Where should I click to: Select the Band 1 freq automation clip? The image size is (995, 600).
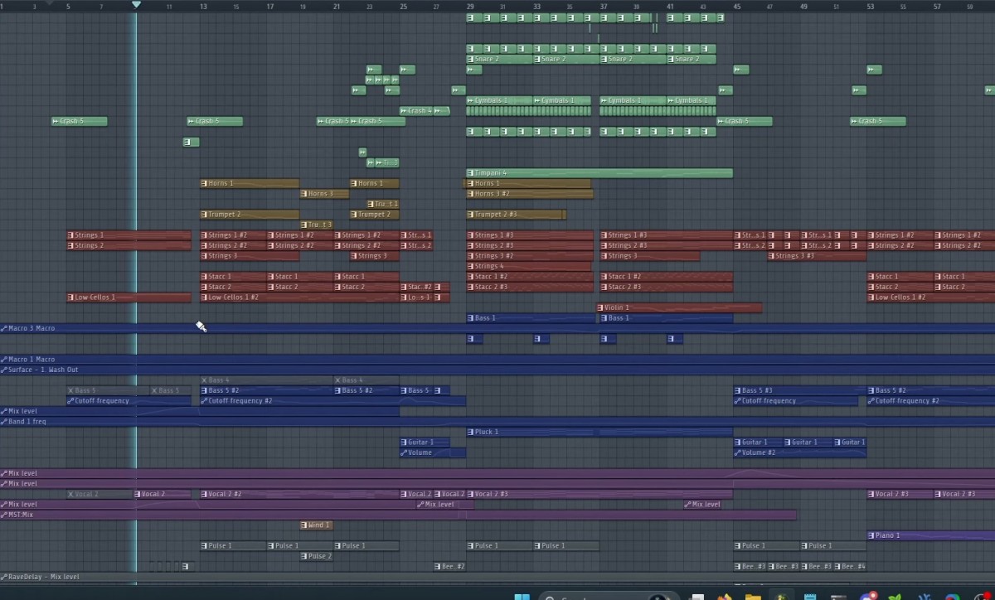point(249,422)
